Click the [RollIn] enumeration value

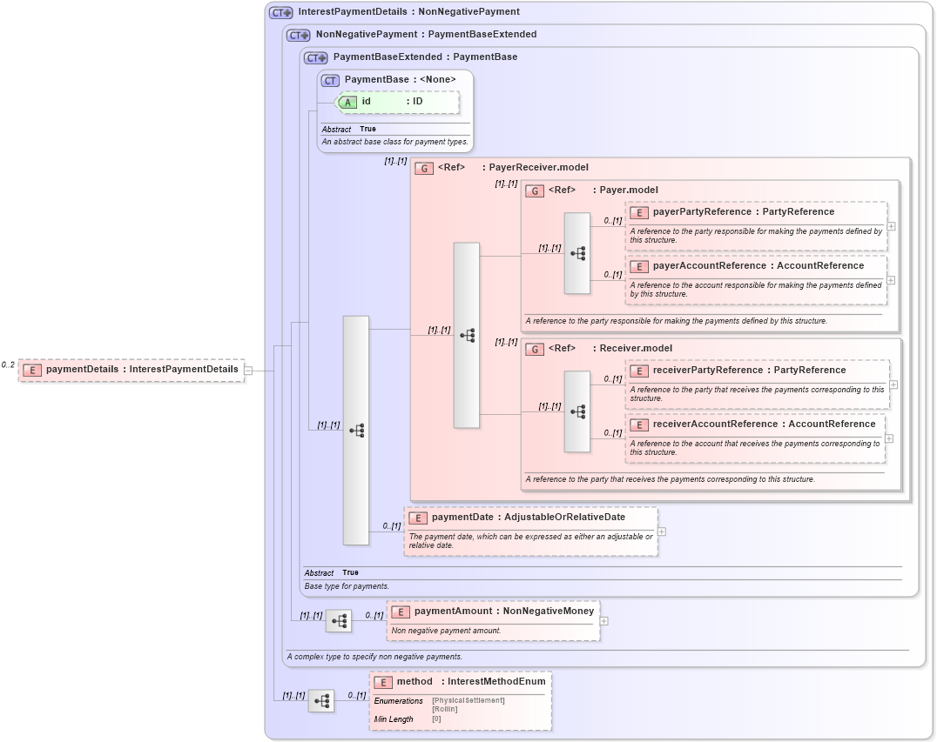445,709
